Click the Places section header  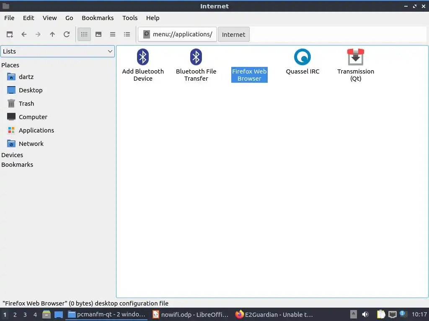[x=10, y=65]
